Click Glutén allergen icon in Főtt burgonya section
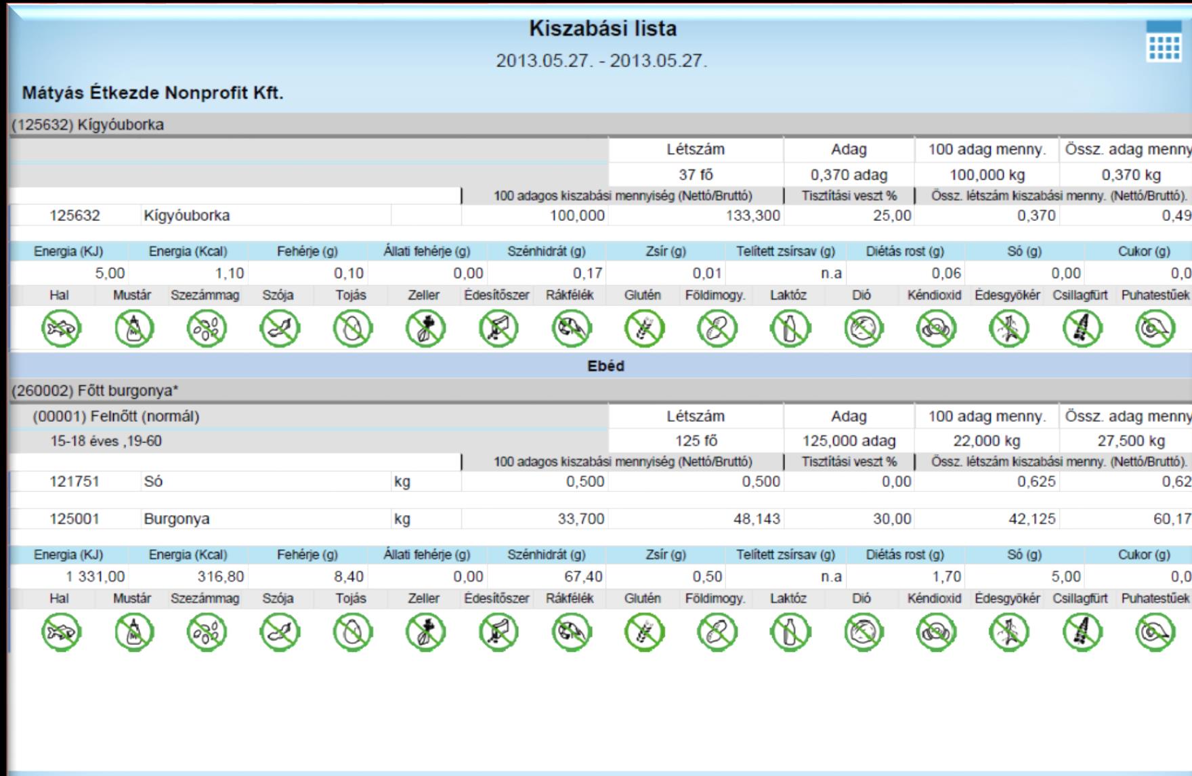1192x776 pixels. click(x=644, y=632)
